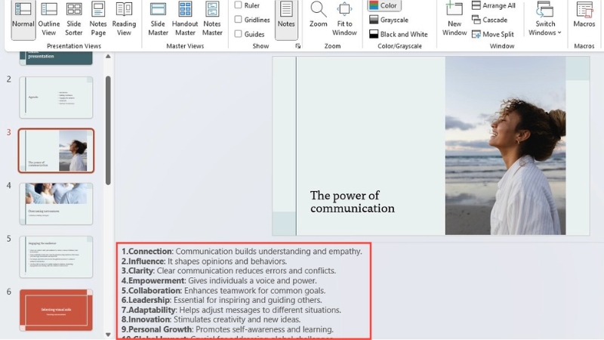This screenshot has height=340, width=604.
Task: Open a New Window
Action: pyautogui.click(x=455, y=20)
